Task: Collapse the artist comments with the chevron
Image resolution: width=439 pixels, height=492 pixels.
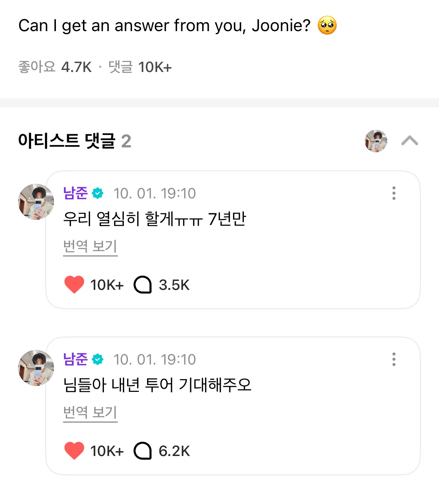Action: [x=409, y=141]
